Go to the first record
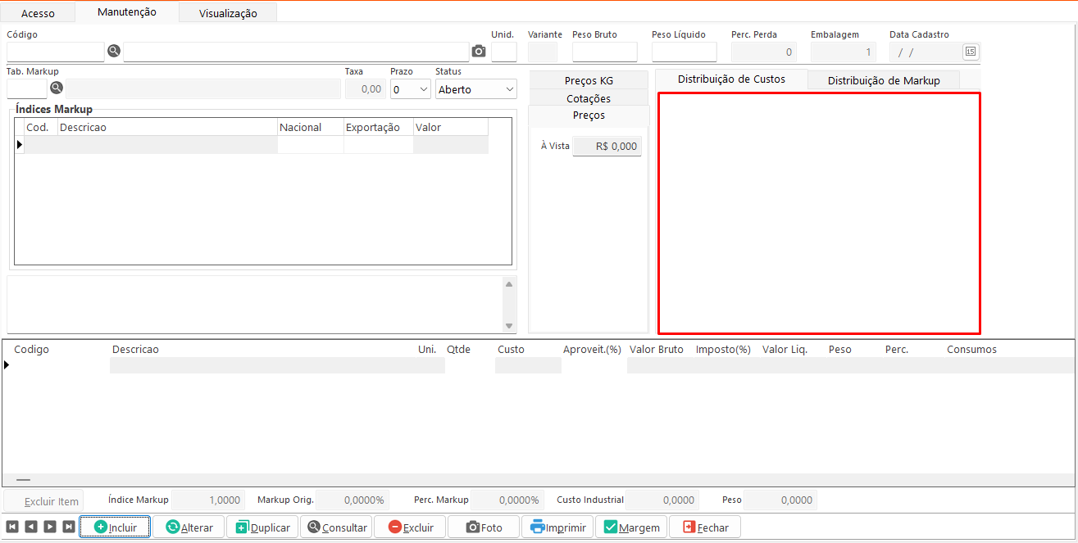The image size is (1078, 543). click(x=12, y=527)
